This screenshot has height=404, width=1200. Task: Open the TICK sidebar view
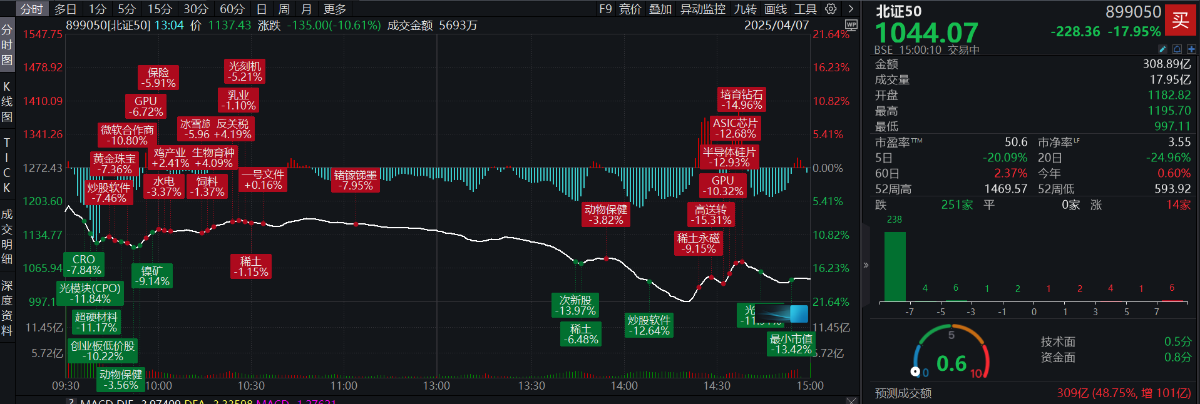coord(7,165)
